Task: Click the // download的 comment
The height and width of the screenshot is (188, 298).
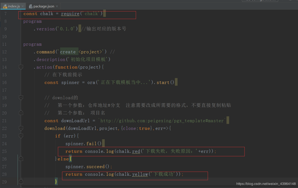Action: tap(61, 98)
